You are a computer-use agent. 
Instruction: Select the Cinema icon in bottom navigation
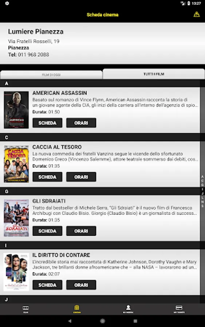[x=77, y=309]
